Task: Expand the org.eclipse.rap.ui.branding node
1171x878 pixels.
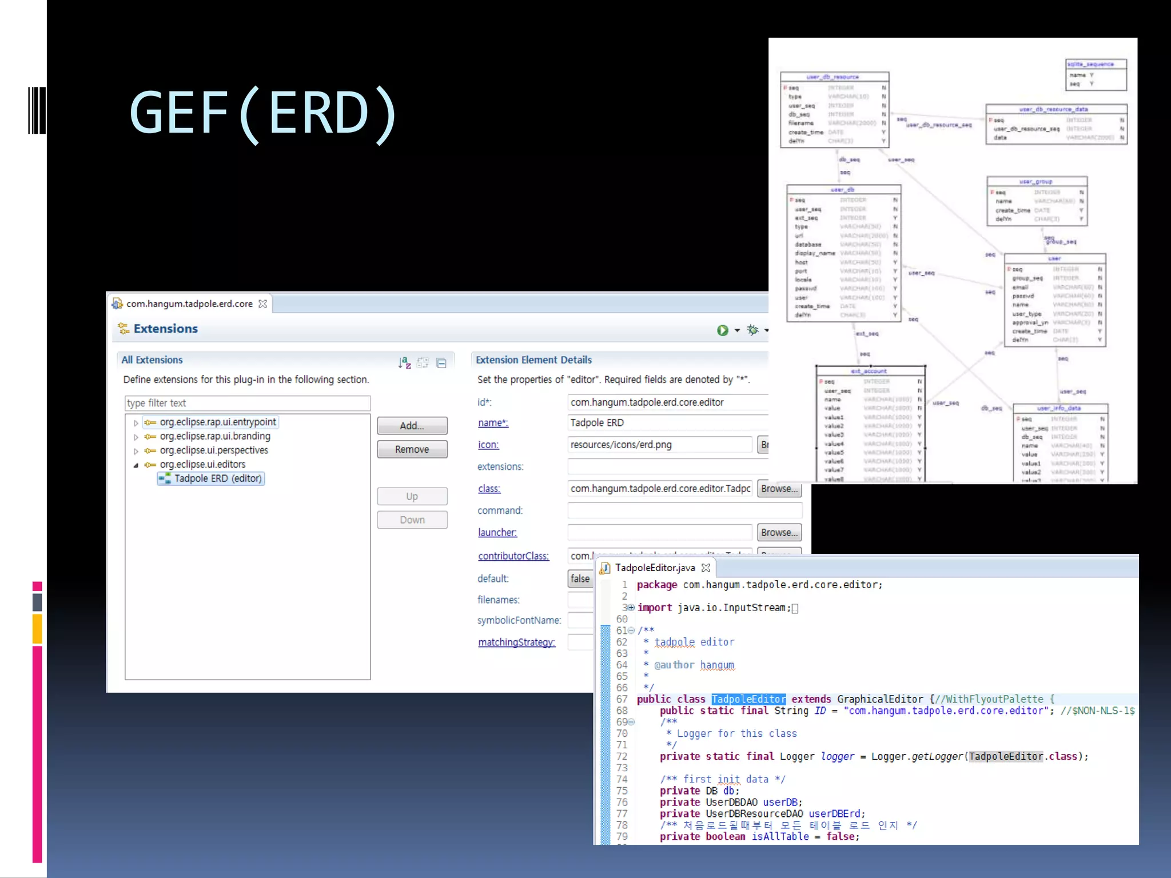Action: click(x=136, y=437)
